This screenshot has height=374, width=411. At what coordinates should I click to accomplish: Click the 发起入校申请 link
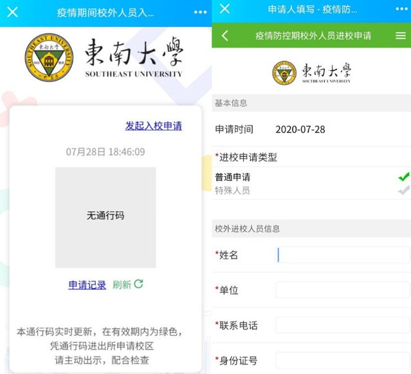(154, 126)
